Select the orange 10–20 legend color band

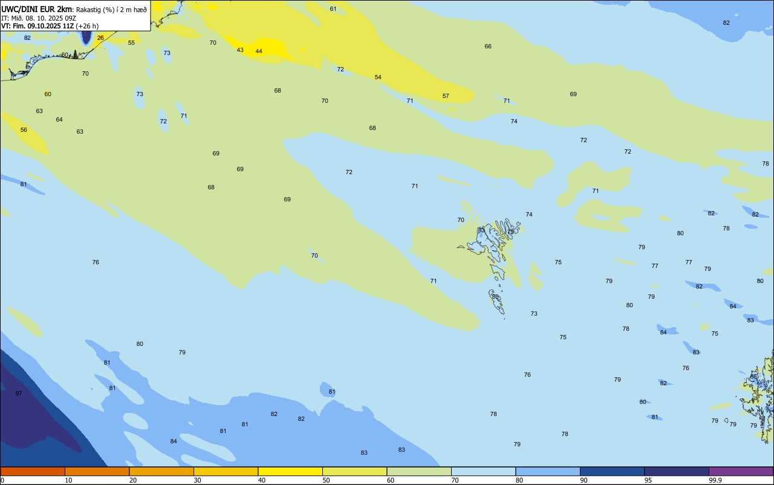(x=97, y=471)
